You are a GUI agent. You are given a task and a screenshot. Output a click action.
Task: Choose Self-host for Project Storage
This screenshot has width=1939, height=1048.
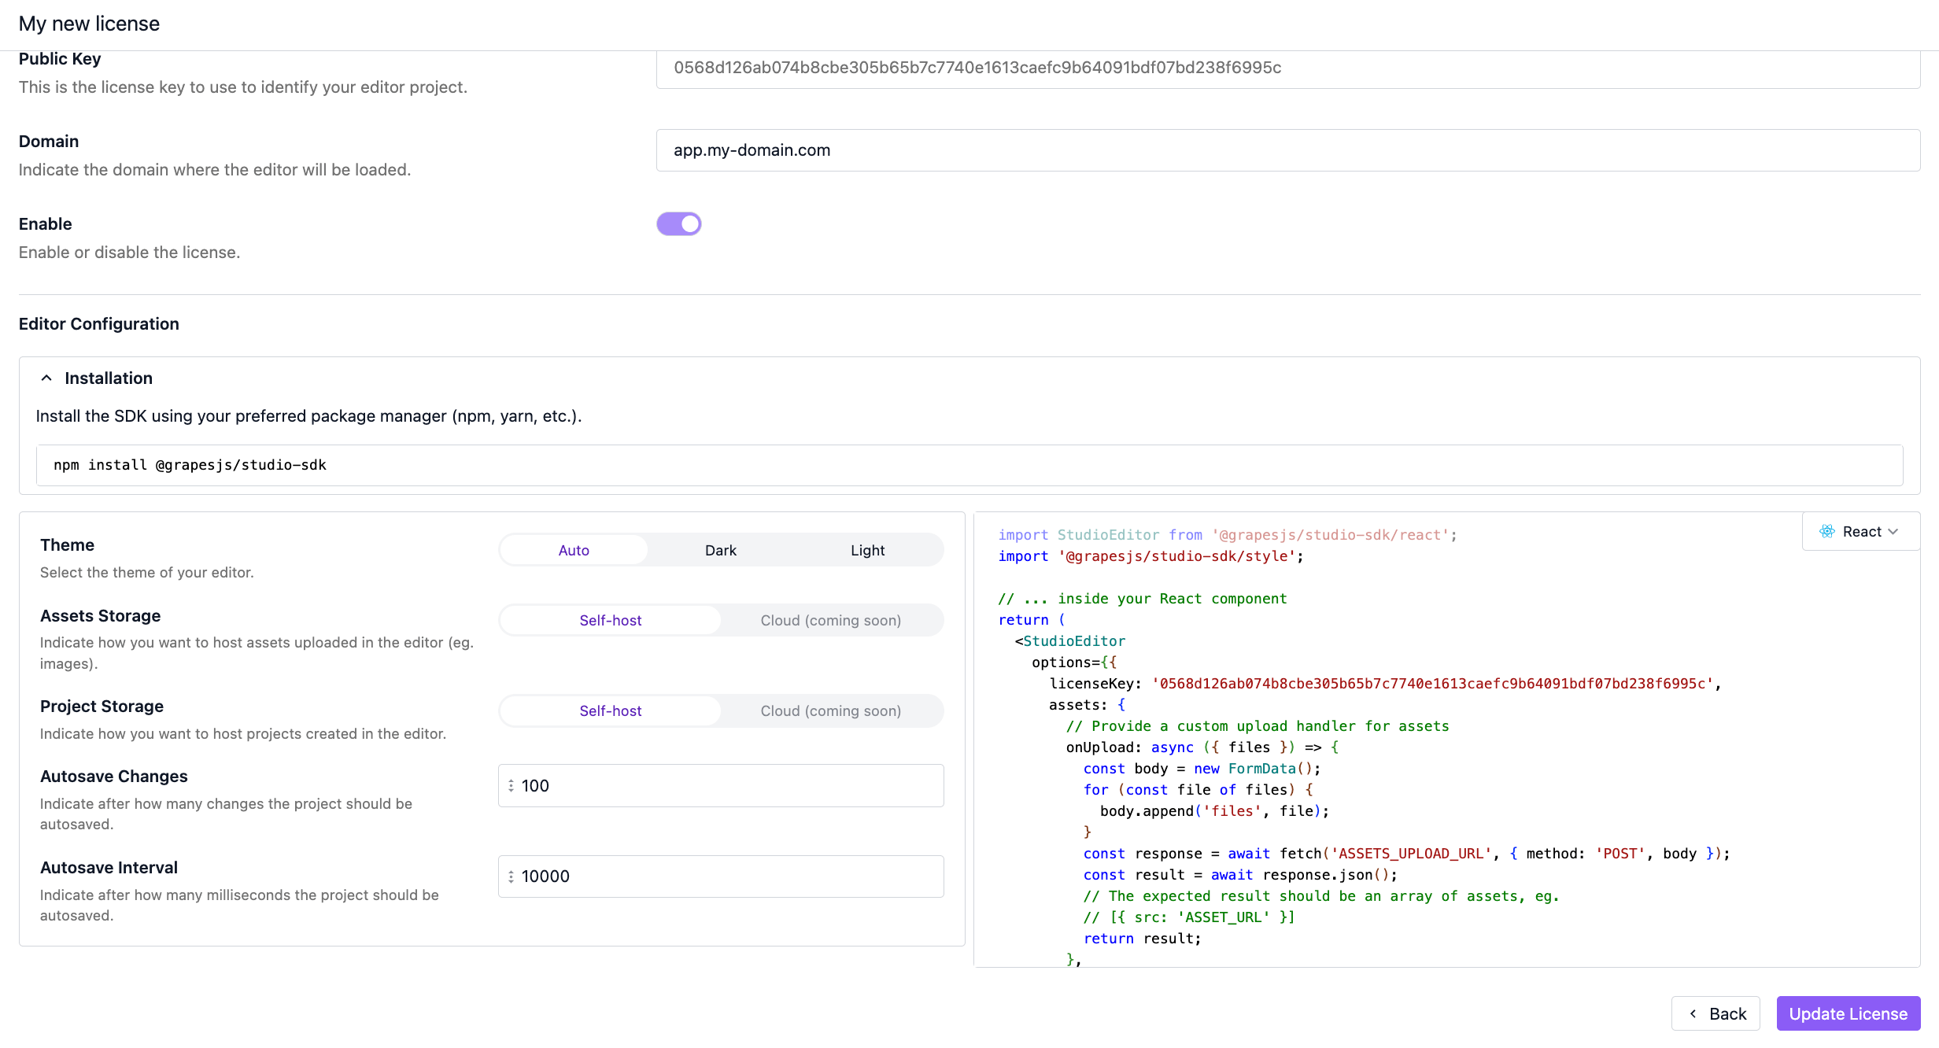(611, 710)
